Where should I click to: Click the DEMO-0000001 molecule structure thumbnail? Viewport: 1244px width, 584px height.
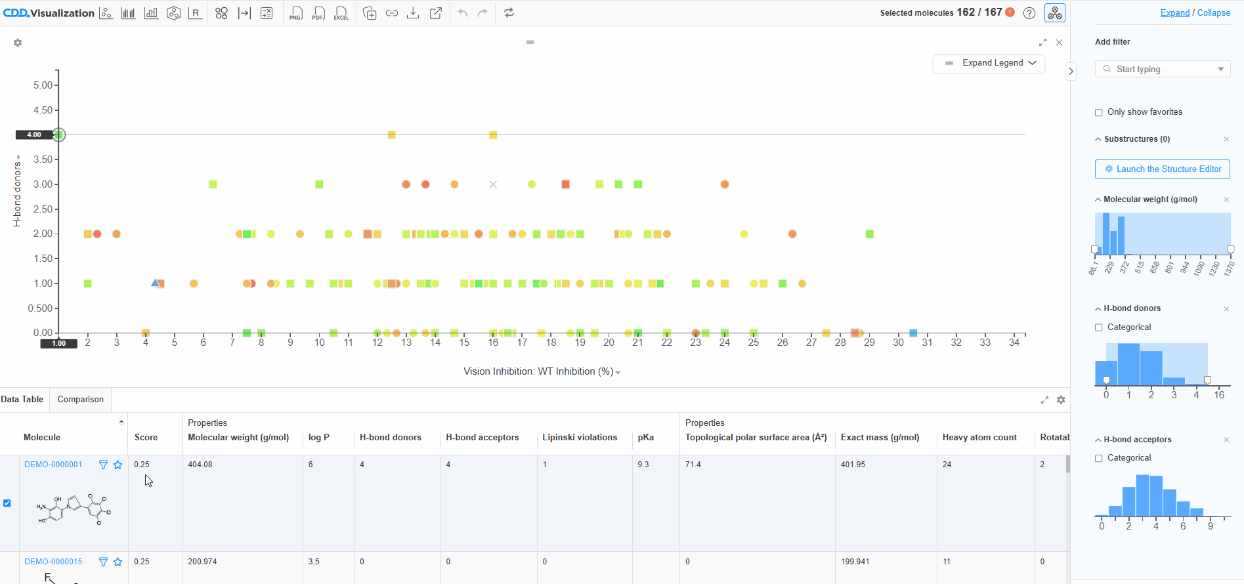[x=74, y=509]
